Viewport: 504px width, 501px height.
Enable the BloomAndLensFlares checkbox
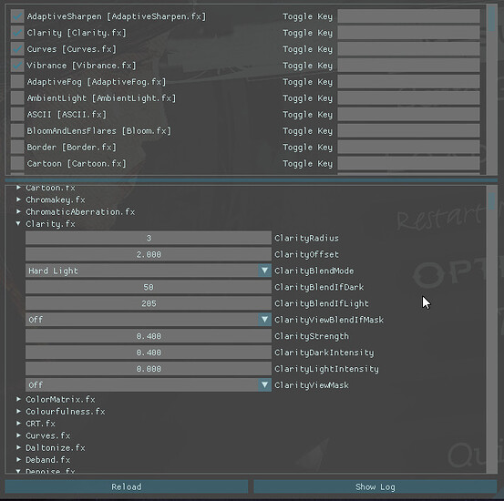coord(17,131)
